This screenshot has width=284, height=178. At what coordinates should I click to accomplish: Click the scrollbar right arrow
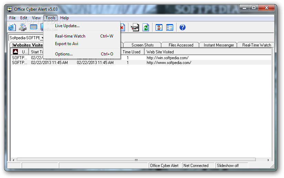(269, 160)
